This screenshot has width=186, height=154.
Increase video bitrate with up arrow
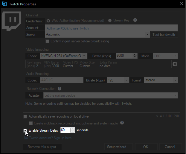(135, 55)
